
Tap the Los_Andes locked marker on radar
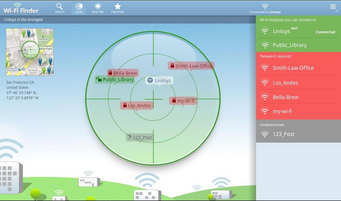coord(136,106)
